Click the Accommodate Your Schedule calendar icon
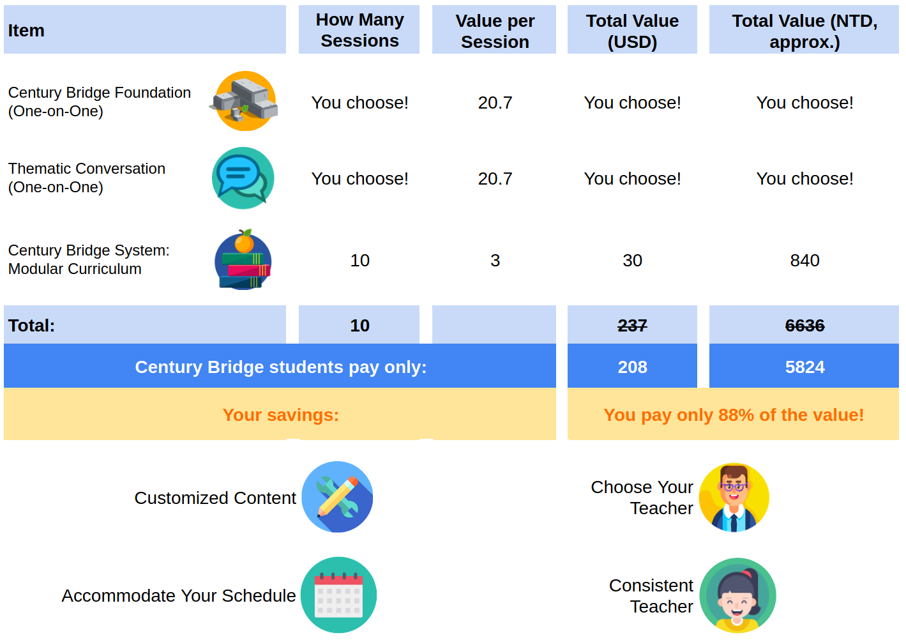 (338, 595)
